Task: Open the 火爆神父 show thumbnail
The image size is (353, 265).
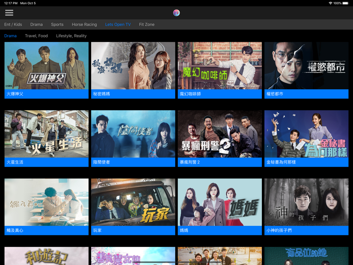Action: 46,66
